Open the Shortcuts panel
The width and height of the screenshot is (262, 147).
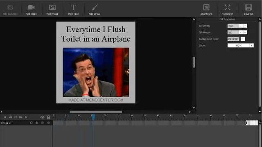[x=206, y=10]
